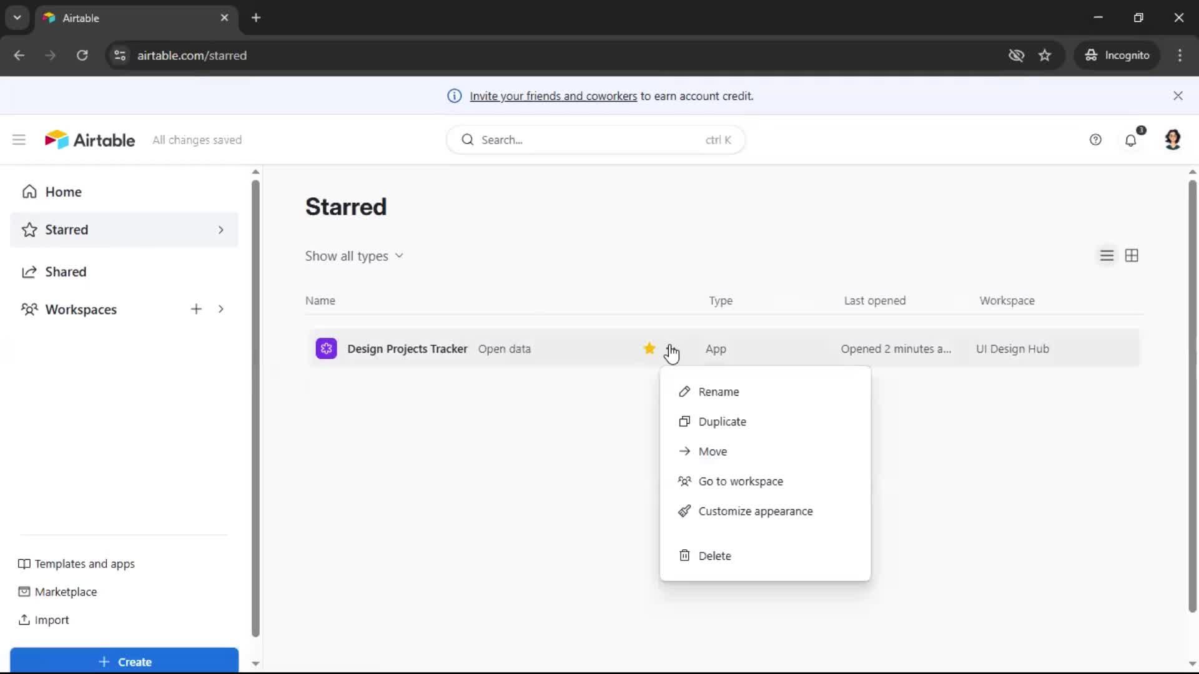Click the Type column header
This screenshot has width=1199, height=674.
coord(721,300)
